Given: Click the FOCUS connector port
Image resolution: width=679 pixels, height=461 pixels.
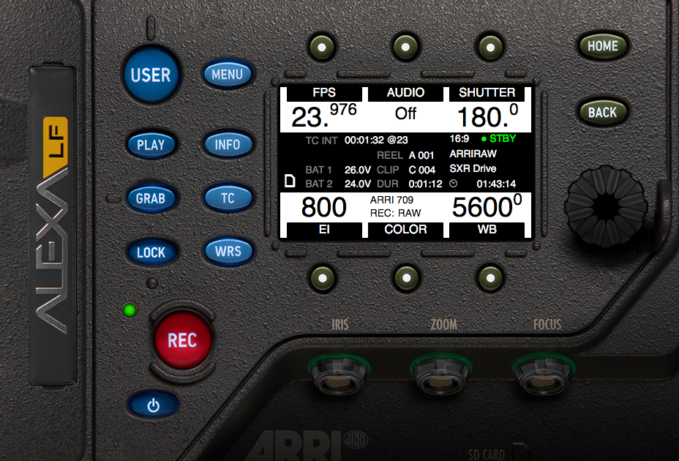Looking at the screenshot, I should pyautogui.click(x=544, y=375).
